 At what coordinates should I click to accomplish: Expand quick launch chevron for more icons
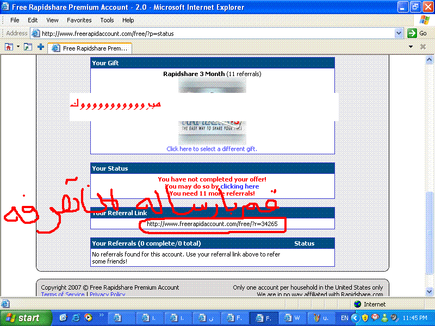point(101,315)
